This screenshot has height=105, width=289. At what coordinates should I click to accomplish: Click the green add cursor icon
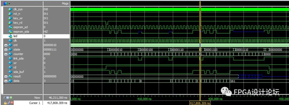pyautogui.click(x=11, y=97)
